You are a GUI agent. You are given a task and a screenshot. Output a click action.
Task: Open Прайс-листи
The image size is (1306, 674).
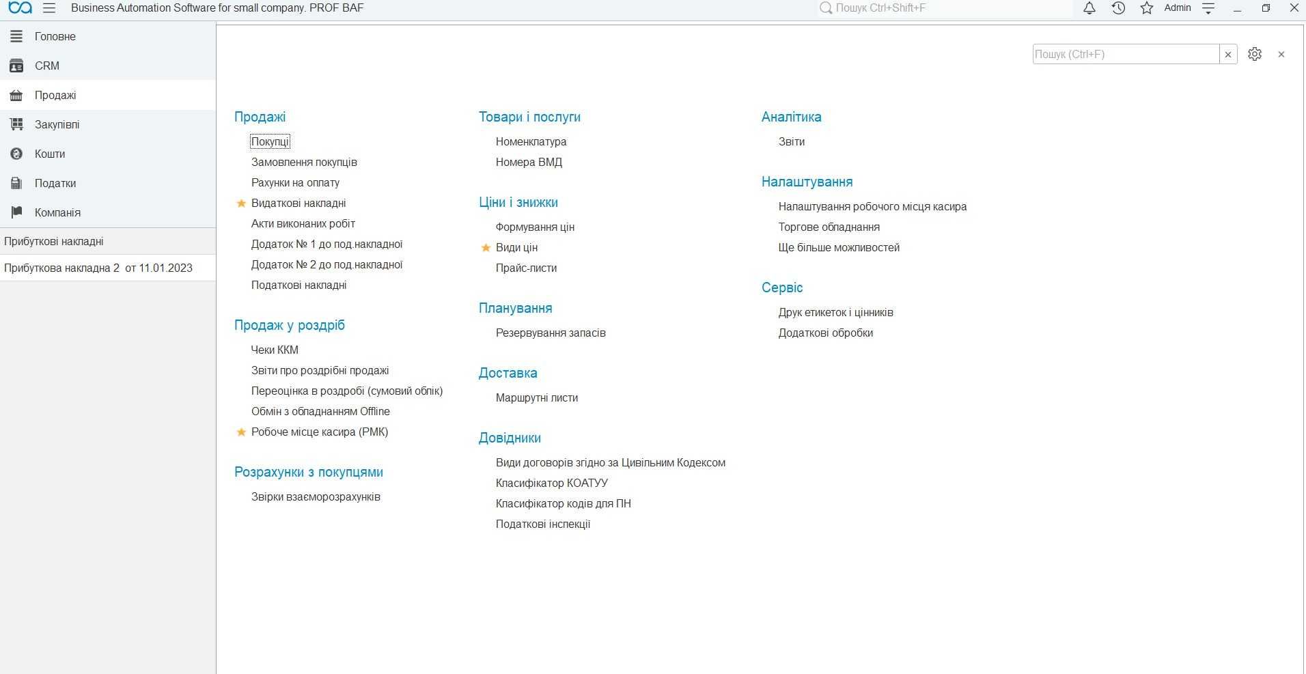click(526, 268)
